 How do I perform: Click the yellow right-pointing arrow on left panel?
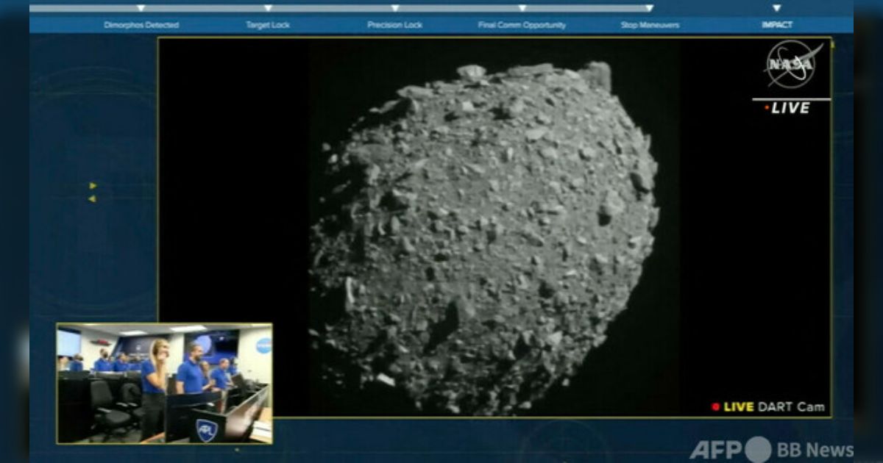93,186
